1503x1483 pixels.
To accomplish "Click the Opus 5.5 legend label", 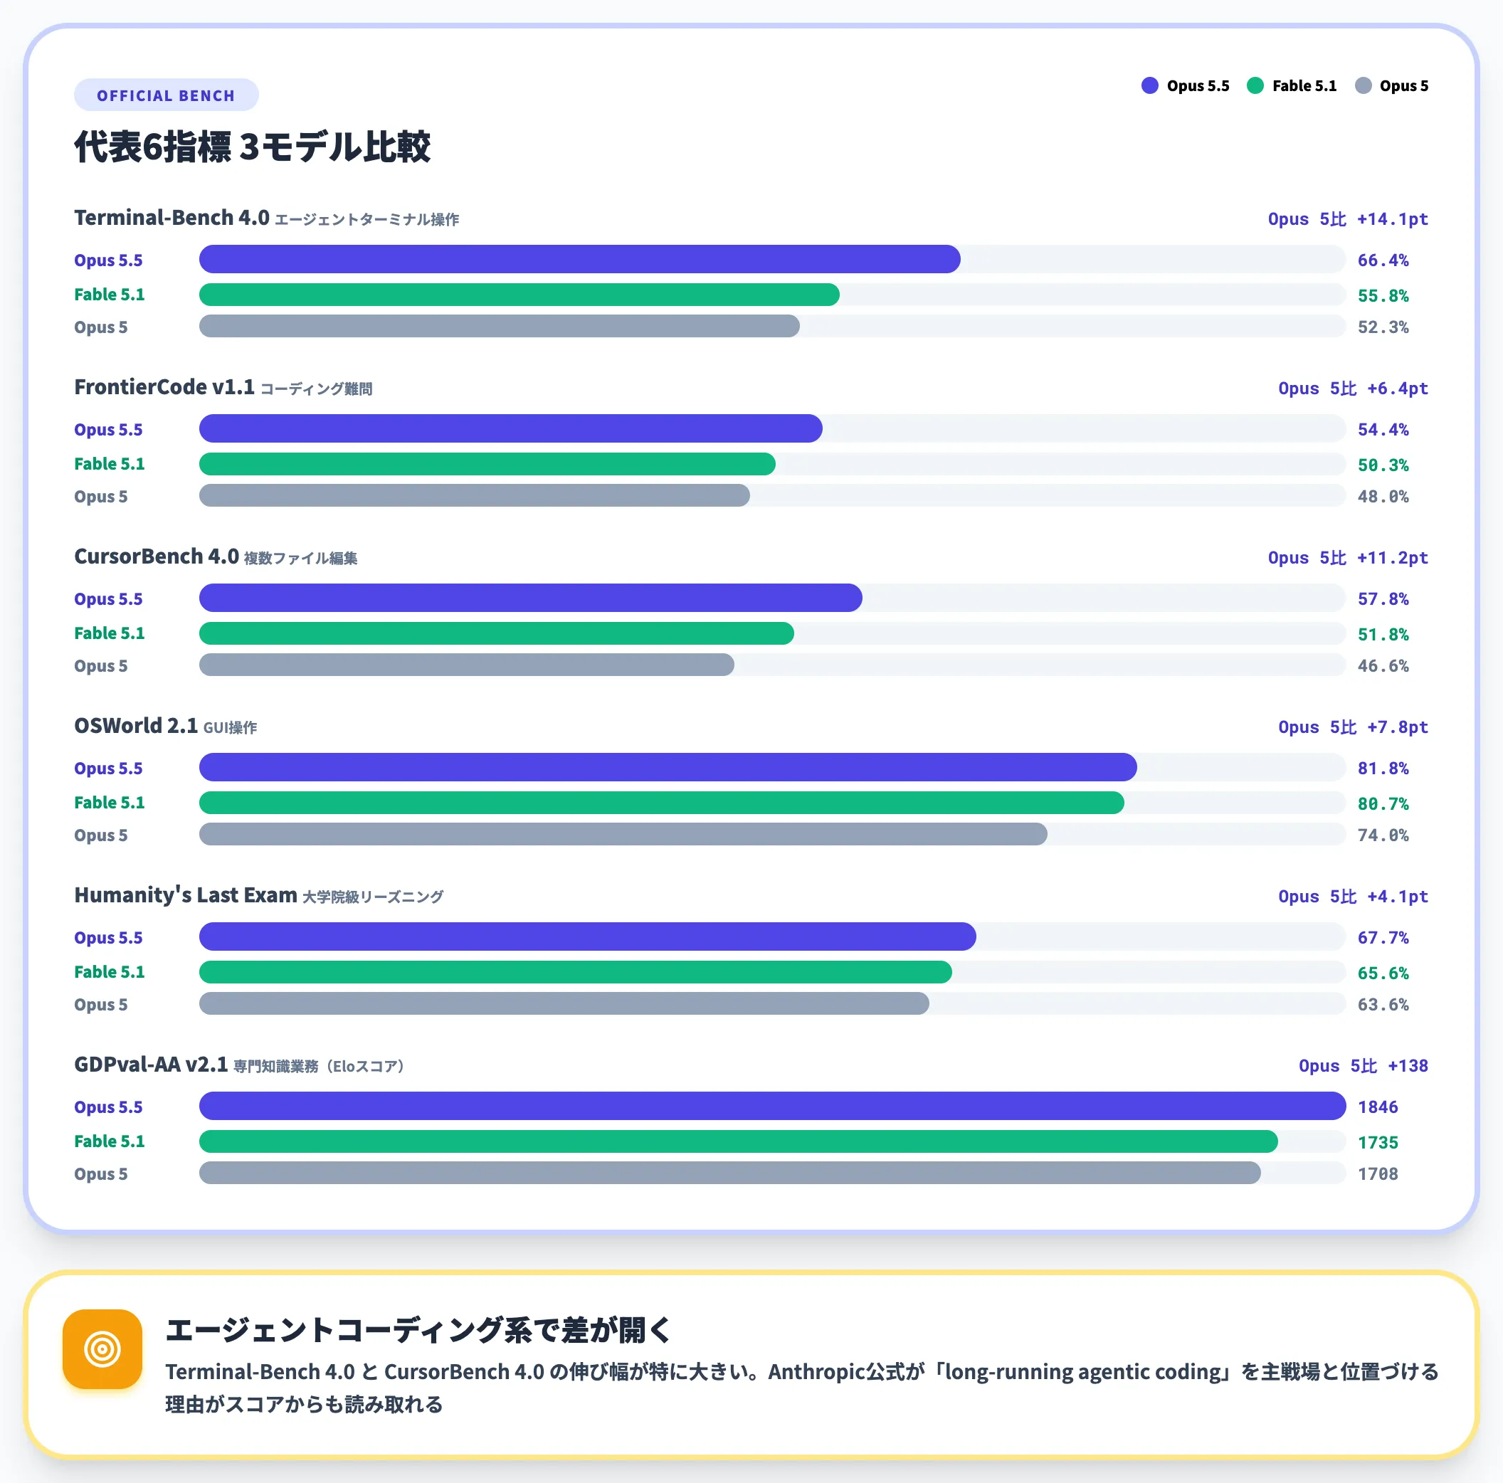I will click(1198, 85).
